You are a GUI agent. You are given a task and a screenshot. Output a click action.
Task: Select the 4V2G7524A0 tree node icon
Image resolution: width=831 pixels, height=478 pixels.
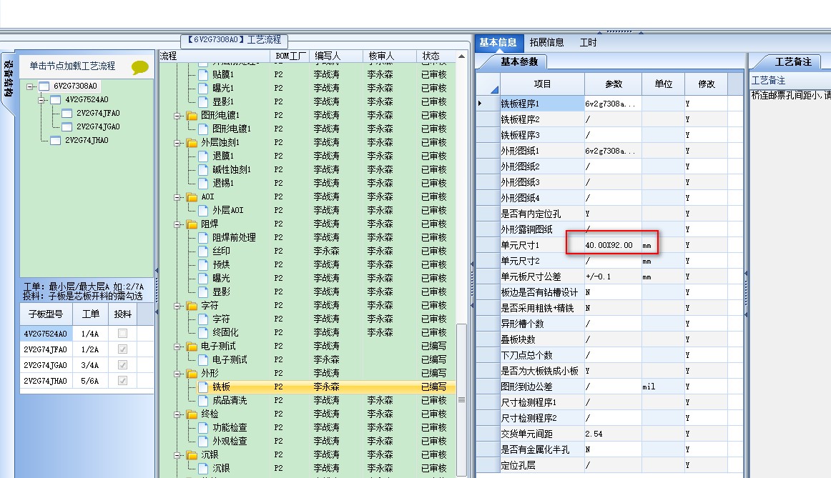(56, 99)
